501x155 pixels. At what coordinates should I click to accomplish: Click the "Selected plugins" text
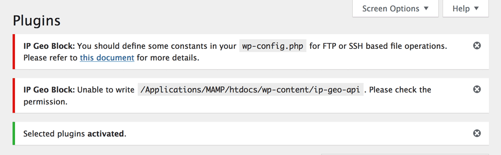[54, 134]
